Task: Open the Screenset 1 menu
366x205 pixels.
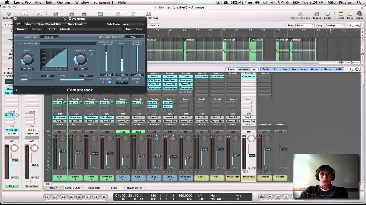Action: coord(103,3)
